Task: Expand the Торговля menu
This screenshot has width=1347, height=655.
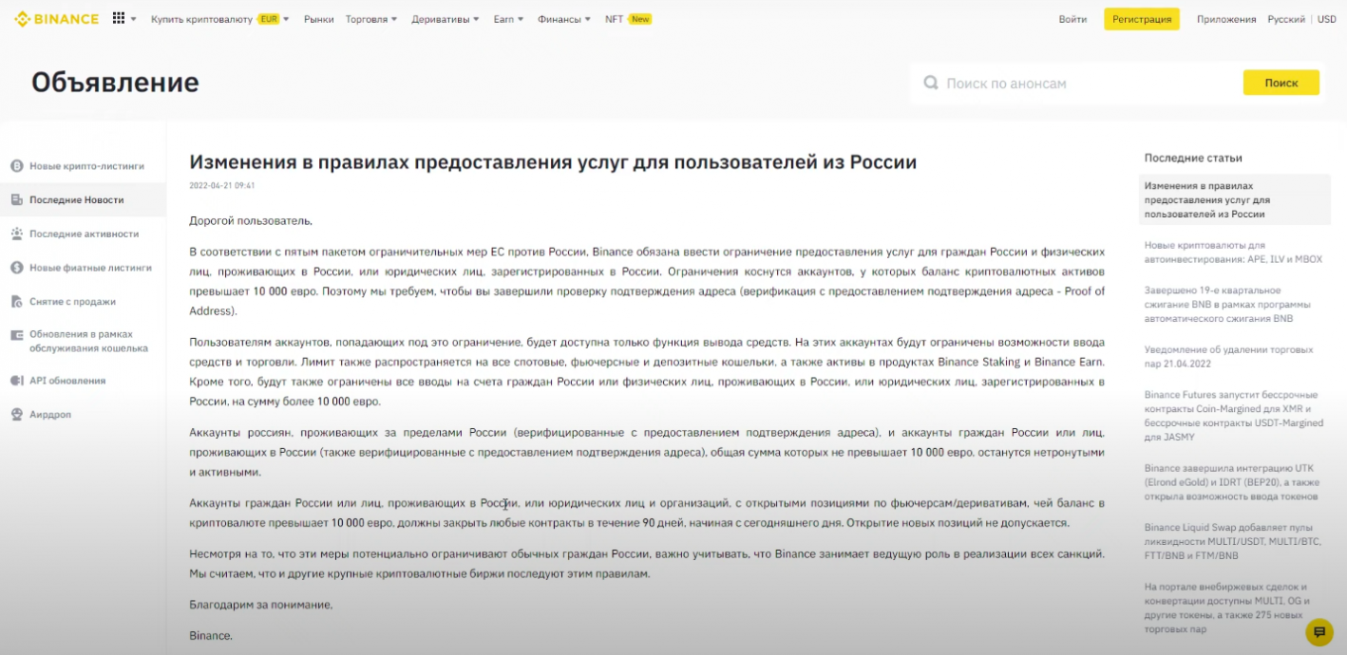Action: click(x=371, y=19)
